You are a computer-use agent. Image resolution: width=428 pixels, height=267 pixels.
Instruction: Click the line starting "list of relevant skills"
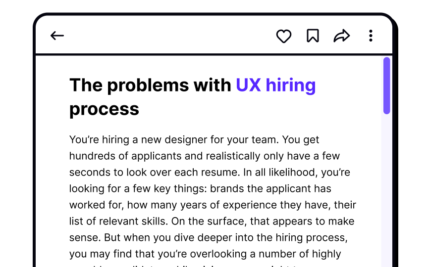pos(212,222)
